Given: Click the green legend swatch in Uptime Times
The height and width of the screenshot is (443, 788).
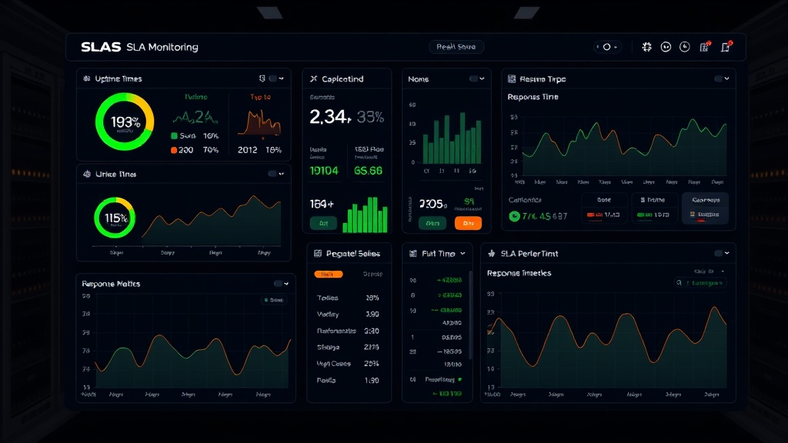Looking at the screenshot, I should tap(174, 135).
